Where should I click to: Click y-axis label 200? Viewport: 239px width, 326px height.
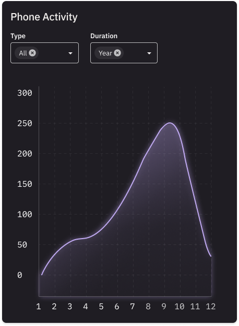point(25,154)
